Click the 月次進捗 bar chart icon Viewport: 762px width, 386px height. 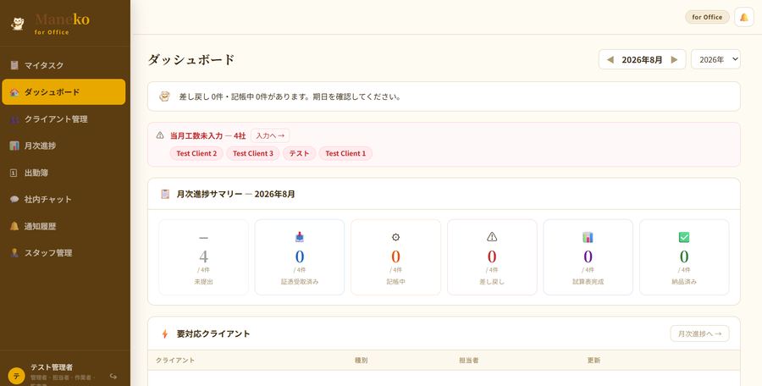(14, 146)
